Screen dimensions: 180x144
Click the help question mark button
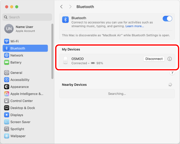pyautogui.click(x=172, y=73)
